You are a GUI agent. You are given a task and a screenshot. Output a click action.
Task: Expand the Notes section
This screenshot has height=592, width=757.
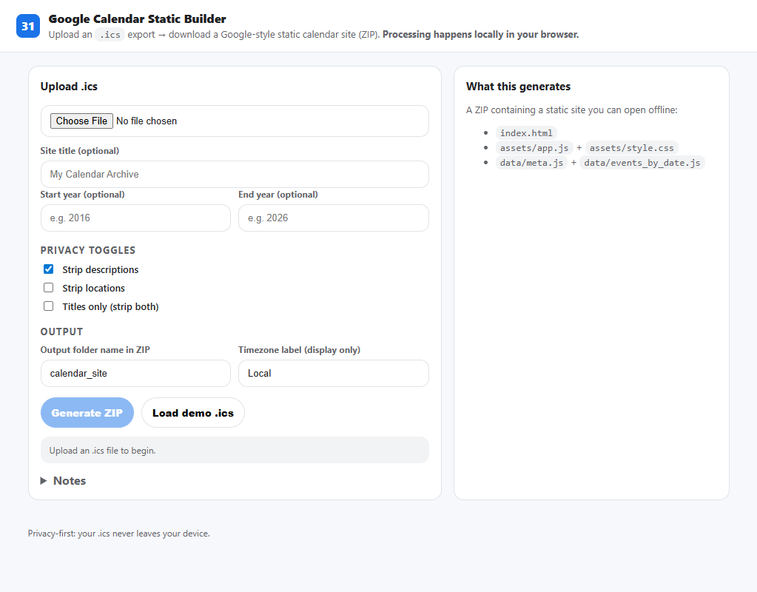click(x=69, y=480)
